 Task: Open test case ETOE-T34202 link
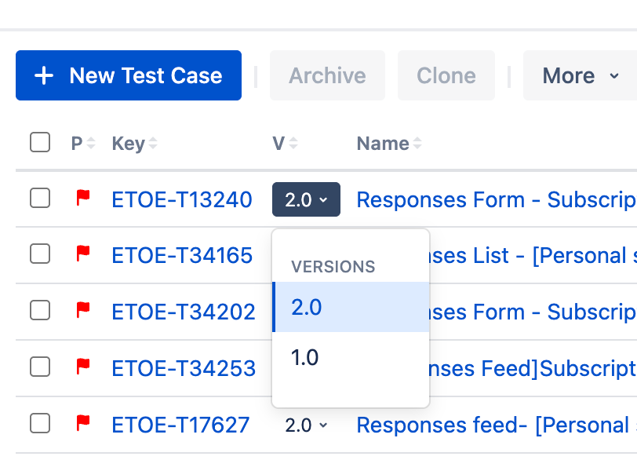(x=184, y=312)
